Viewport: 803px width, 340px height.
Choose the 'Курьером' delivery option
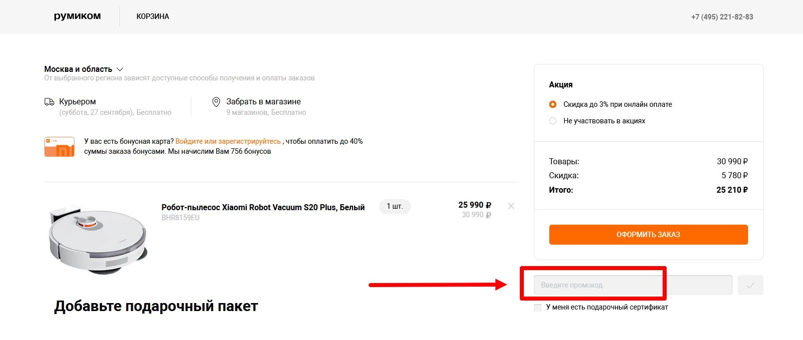[x=77, y=102]
